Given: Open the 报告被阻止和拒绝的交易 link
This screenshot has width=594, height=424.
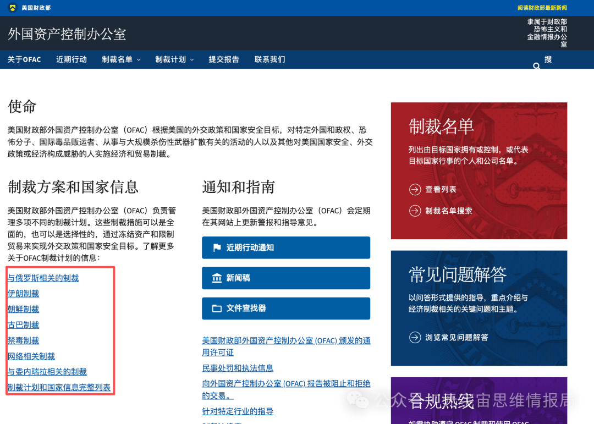Looking at the screenshot, I should pyautogui.click(x=286, y=389).
